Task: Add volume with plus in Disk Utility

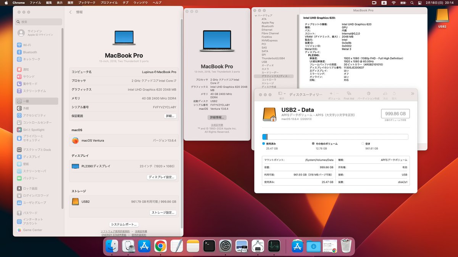Action: pyautogui.click(x=331, y=94)
